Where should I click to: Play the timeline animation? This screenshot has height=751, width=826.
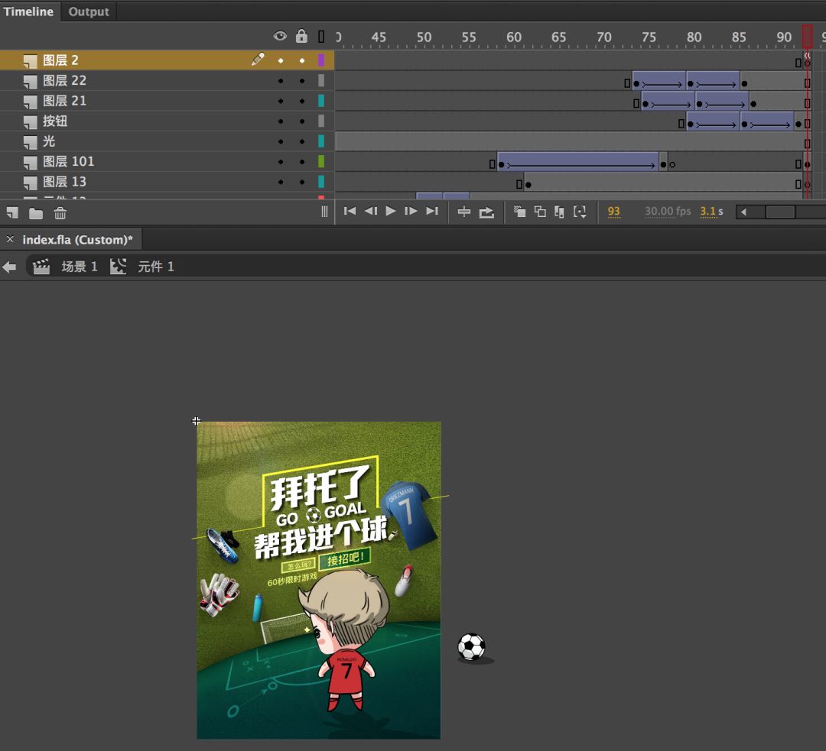(390, 211)
